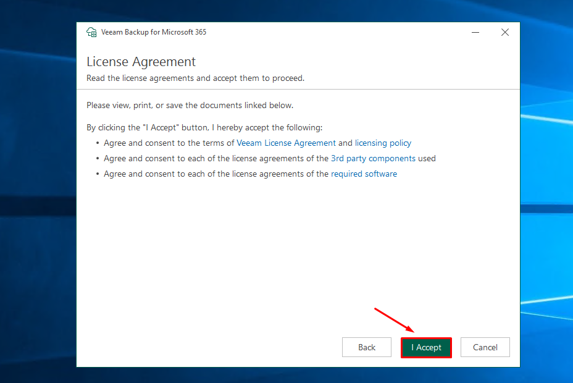This screenshot has width=573, height=383.
Task: Click the I Accept button
Action: click(x=426, y=347)
